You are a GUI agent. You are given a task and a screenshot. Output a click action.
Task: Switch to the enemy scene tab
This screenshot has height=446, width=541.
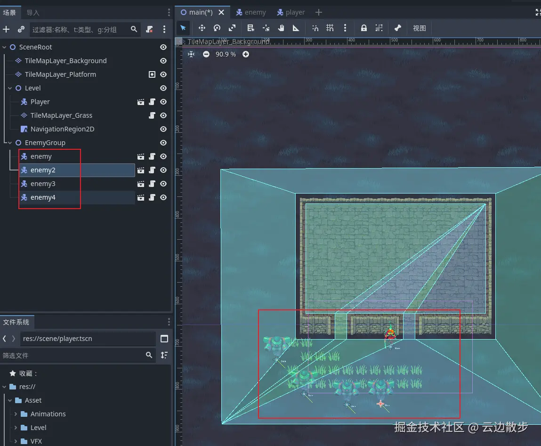tap(251, 12)
